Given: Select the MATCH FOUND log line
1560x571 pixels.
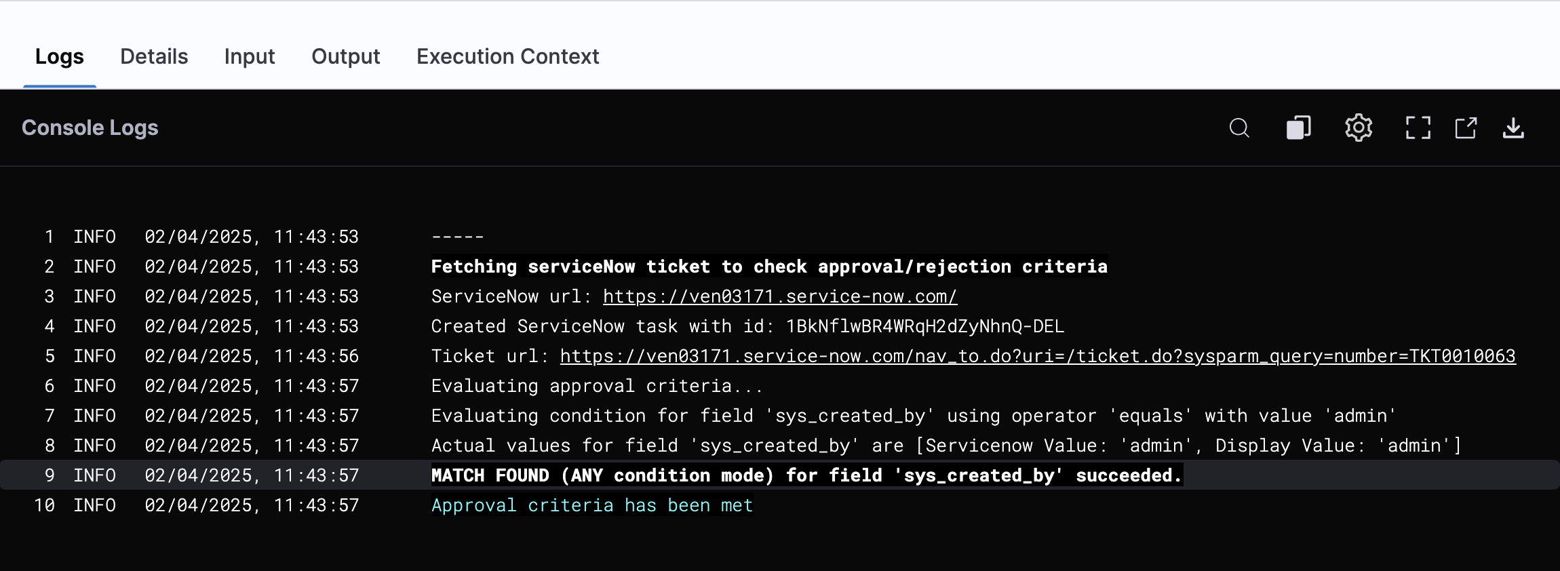Looking at the screenshot, I should click(807, 475).
